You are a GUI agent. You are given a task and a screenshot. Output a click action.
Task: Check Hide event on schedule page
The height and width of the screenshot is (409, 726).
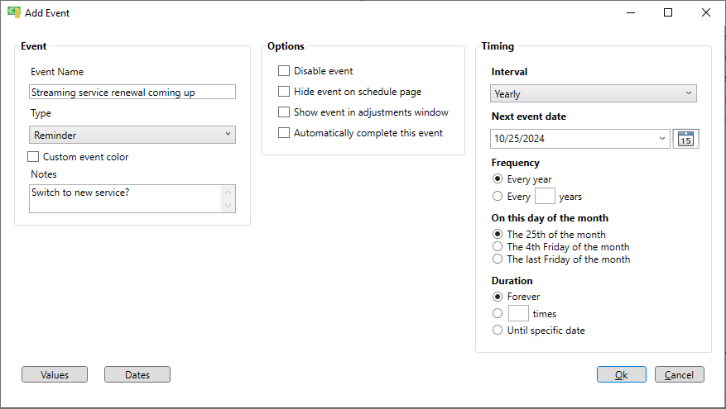tap(284, 92)
